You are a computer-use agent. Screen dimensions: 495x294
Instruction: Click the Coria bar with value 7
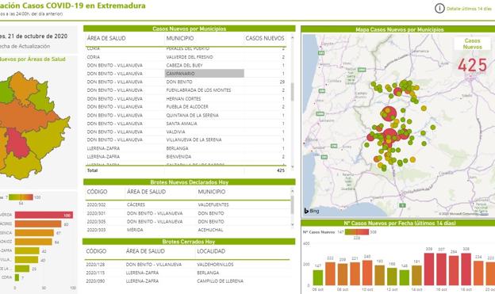pos(17,277)
